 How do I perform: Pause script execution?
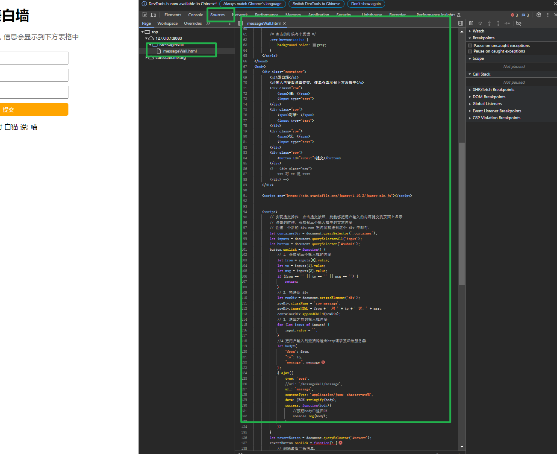click(x=471, y=23)
